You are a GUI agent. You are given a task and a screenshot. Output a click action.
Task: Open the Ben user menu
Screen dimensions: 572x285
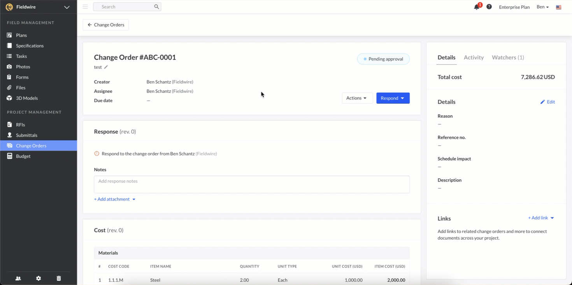pyautogui.click(x=542, y=7)
